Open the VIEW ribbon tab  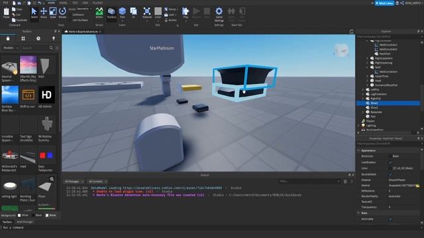(85, 3)
